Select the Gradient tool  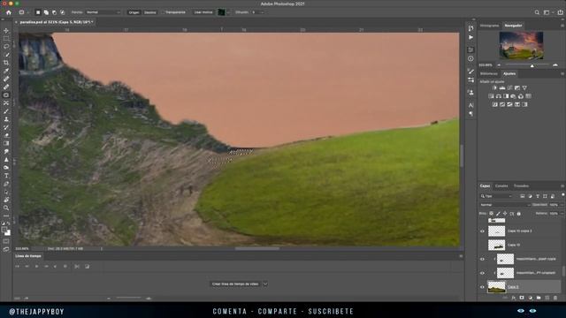[x=6, y=143]
